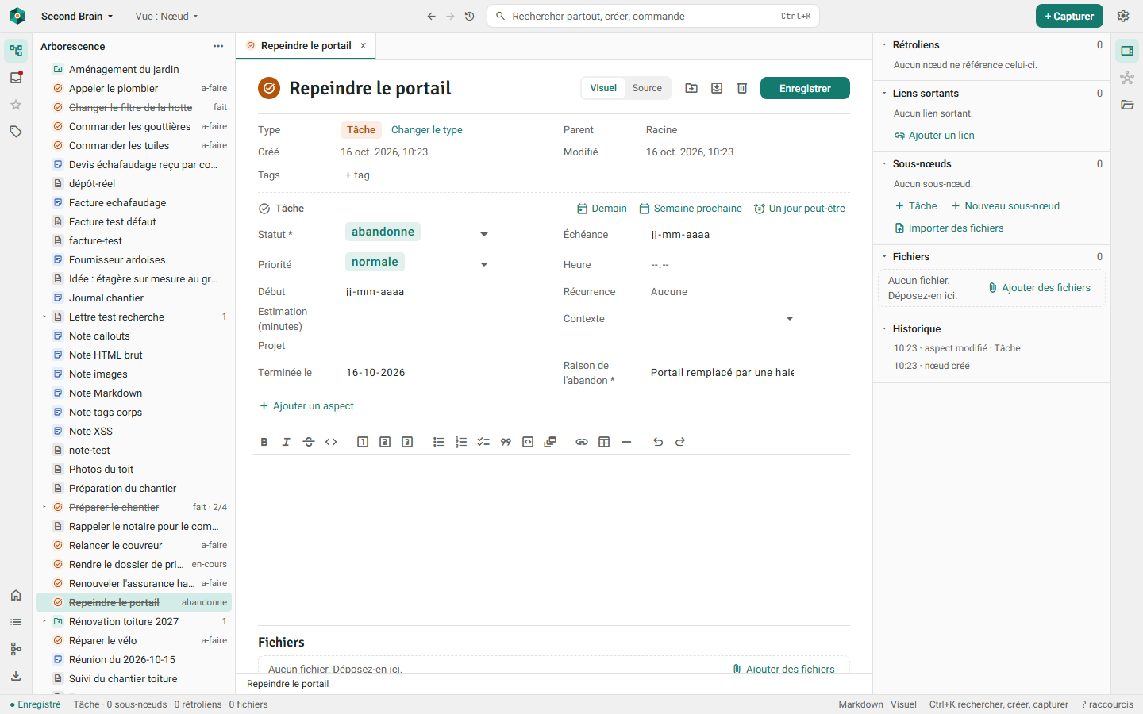Close the Repeindre le portail tab

364,46
